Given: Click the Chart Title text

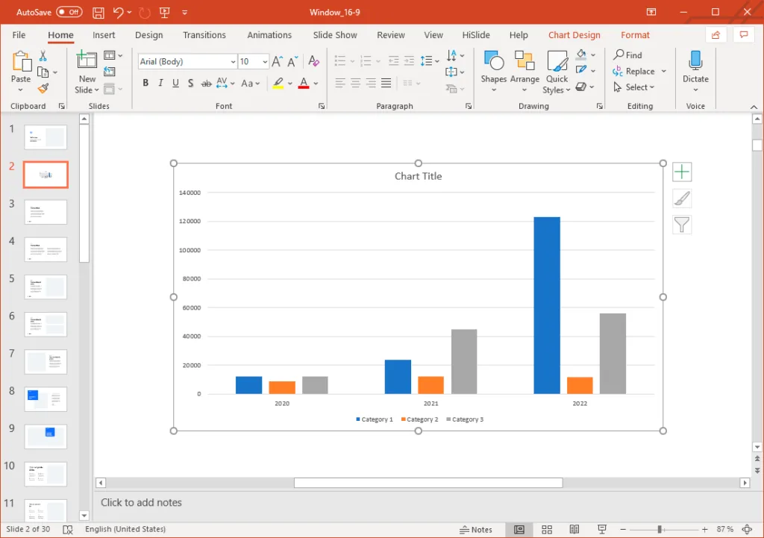Looking at the screenshot, I should click(x=418, y=176).
